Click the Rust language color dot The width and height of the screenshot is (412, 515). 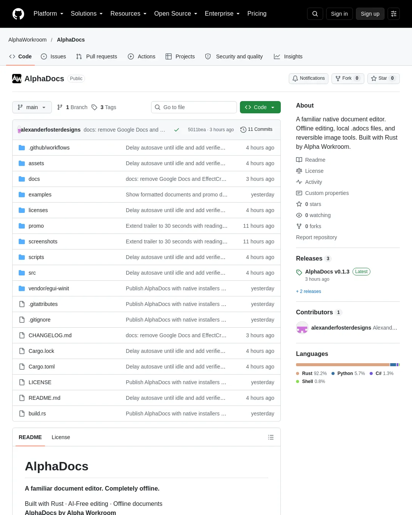pyautogui.click(x=298, y=373)
